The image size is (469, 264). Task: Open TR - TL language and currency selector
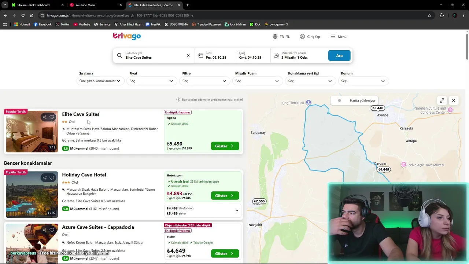pos(281,37)
